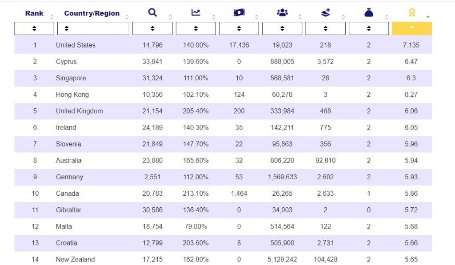Select the Canada country cell
Image resolution: width=455 pixels, height=265 pixels.
tap(68, 194)
